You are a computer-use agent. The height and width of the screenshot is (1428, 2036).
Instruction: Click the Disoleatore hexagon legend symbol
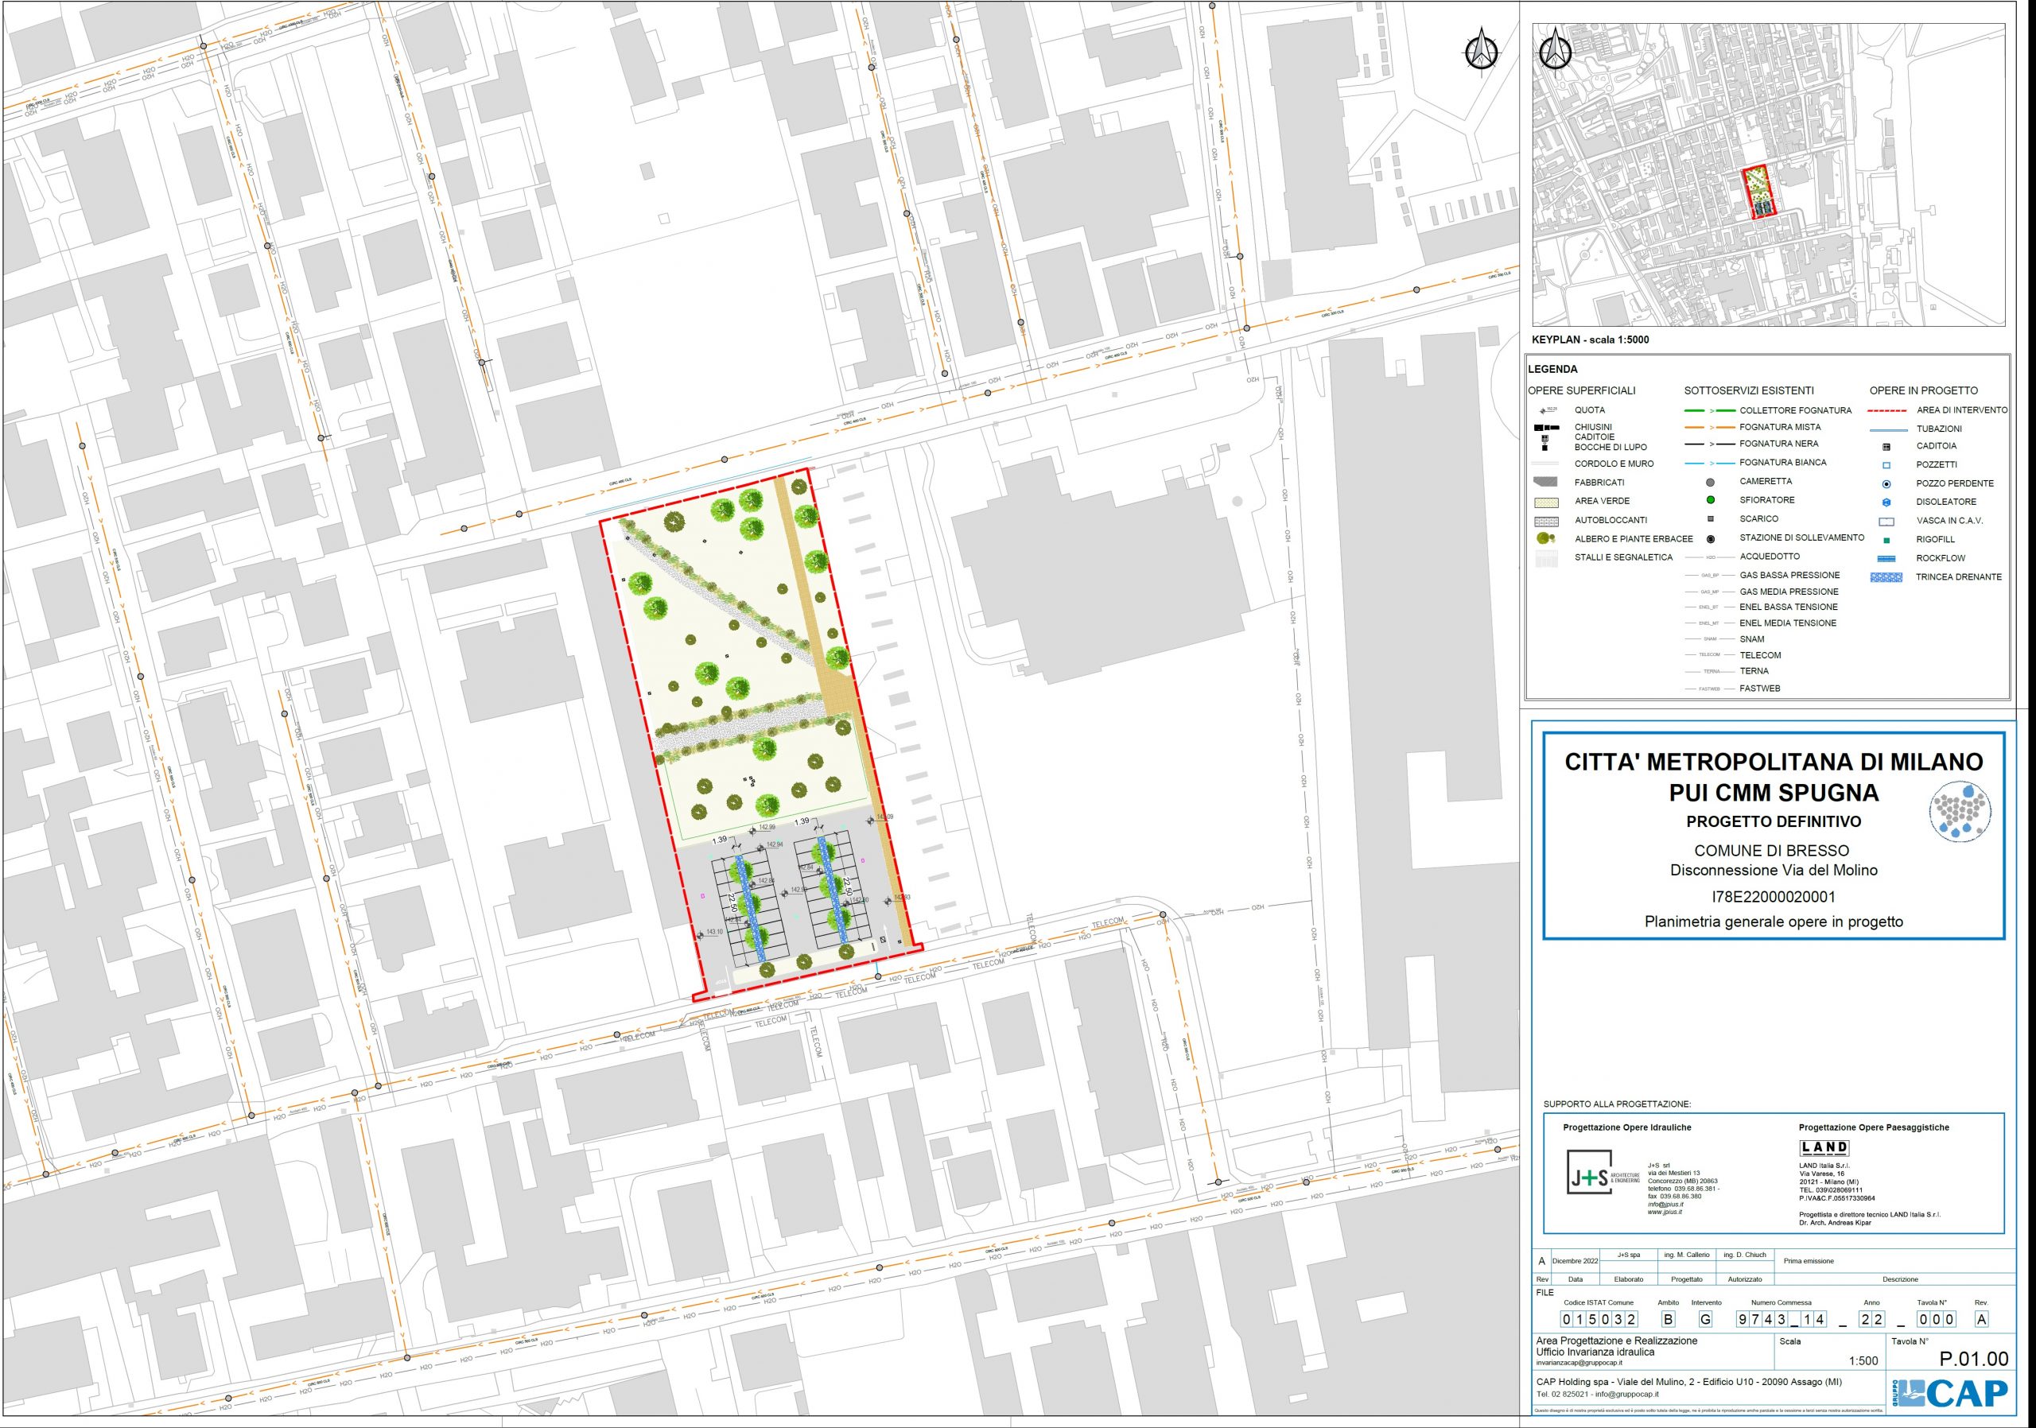point(1886,503)
